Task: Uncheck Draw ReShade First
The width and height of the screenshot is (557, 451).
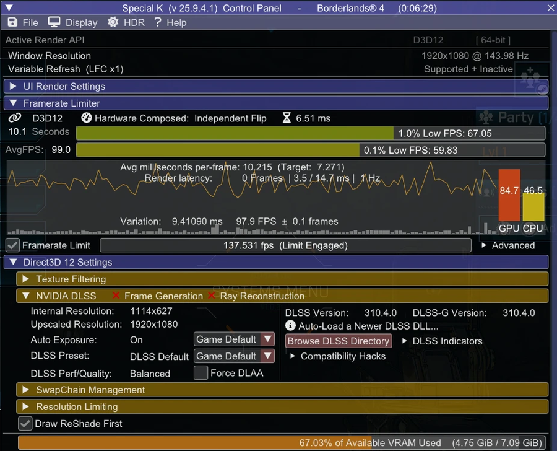Action: (25, 424)
